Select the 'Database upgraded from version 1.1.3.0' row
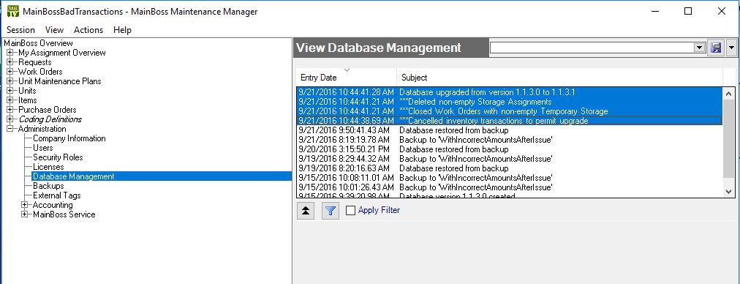The height and width of the screenshot is (284, 740). click(x=509, y=92)
